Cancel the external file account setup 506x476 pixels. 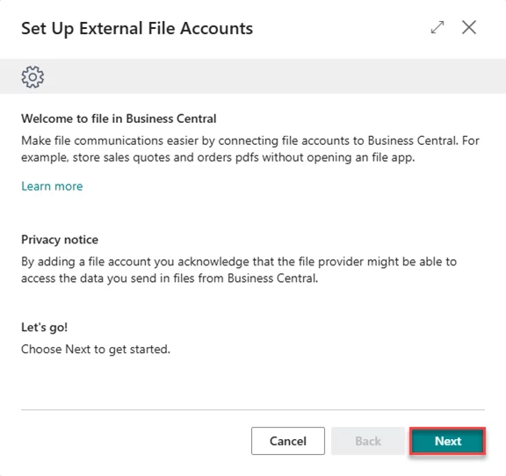pos(288,441)
